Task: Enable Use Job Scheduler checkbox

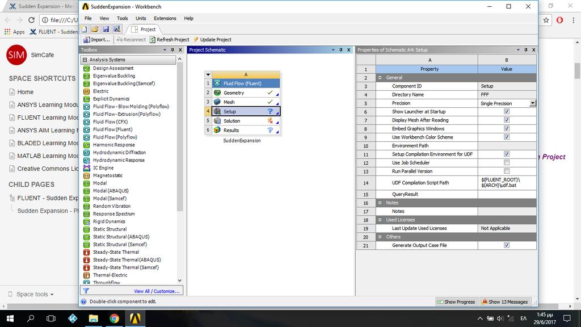Action: (x=507, y=163)
